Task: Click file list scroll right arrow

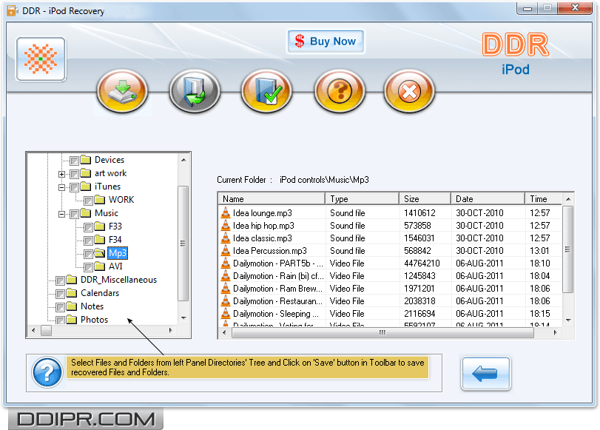Action: 555,332
